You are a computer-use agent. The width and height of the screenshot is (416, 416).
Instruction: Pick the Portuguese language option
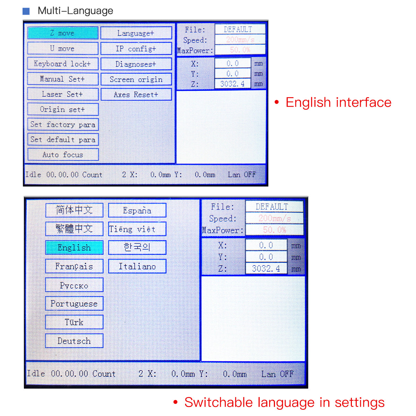74,304
